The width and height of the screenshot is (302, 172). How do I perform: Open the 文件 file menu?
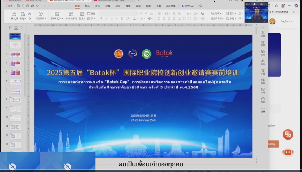(x=9, y=6)
